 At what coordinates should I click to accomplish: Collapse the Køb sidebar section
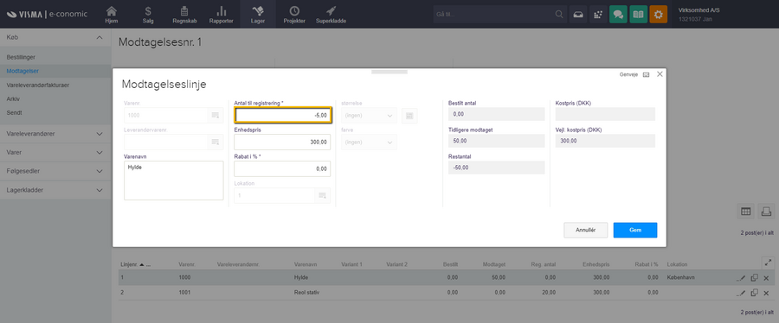click(100, 38)
